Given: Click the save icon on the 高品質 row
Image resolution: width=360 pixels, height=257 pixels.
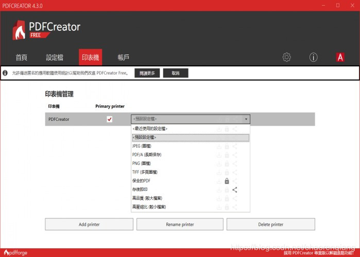Looking at the screenshot, I should (219, 198).
